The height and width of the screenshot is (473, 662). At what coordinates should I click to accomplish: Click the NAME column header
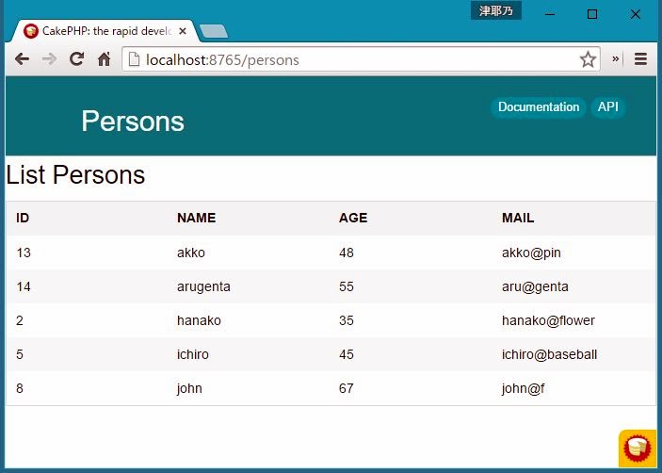tap(196, 218)
